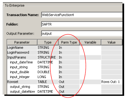The height and width of the screenshot is (100, 127).
Task: Click the Type column header
Action: tap(48, 42)
